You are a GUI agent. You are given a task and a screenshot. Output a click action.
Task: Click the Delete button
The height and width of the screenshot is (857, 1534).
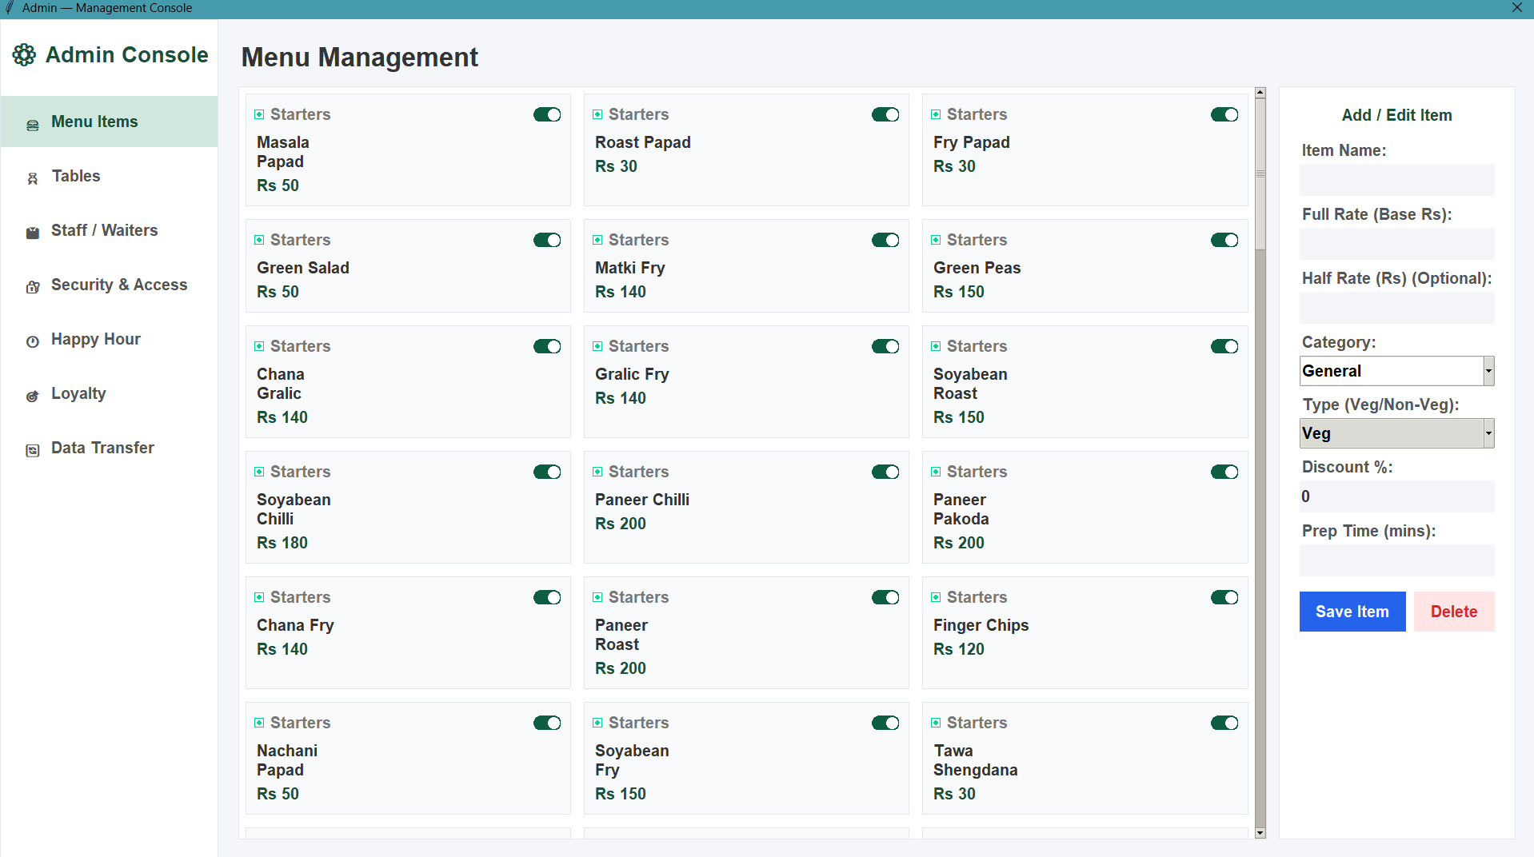click(x=1453, y=612)
